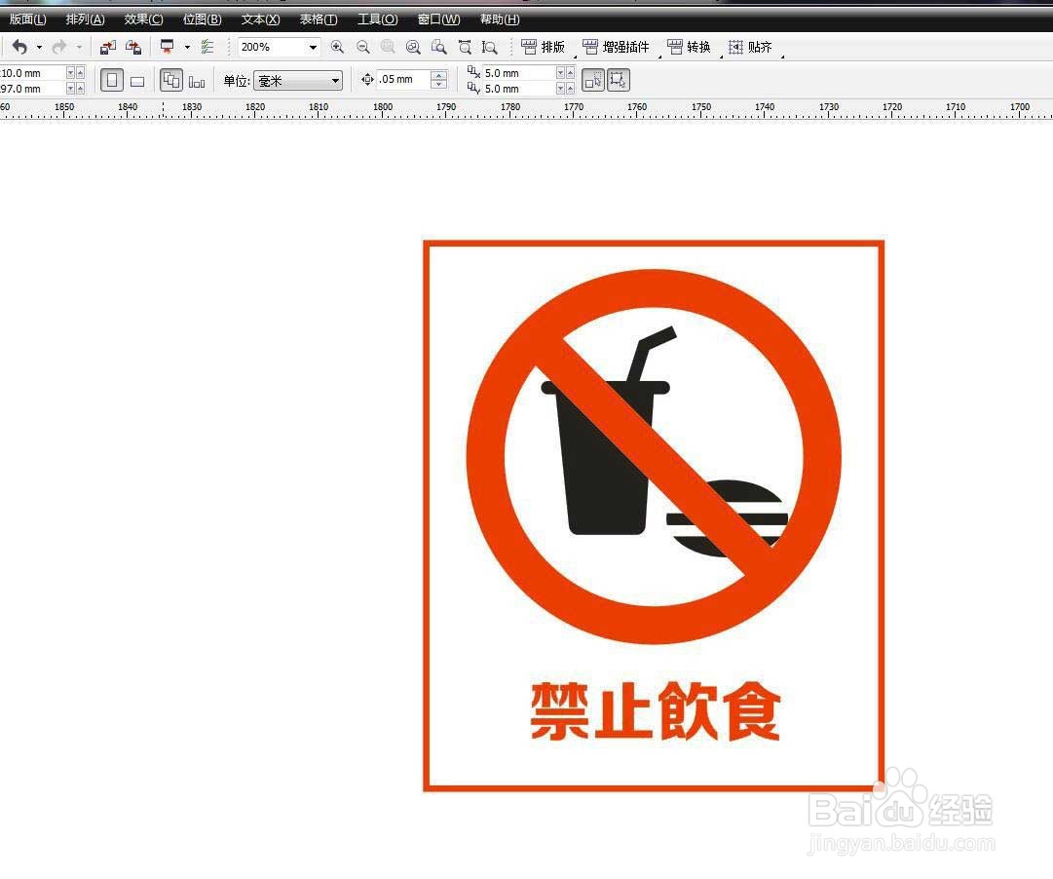Open the 帮助(H) menu

pyautogui.click(x=500, y=19)
